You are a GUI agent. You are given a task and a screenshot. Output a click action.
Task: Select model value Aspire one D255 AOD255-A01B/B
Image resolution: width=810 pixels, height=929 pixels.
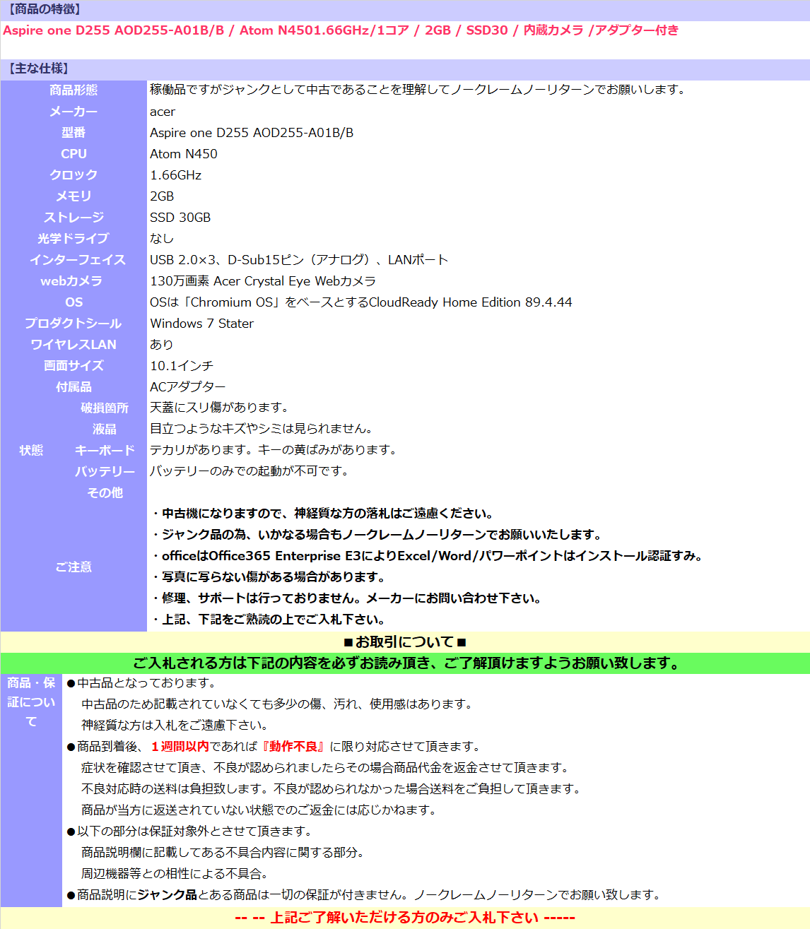click(252, 133)
